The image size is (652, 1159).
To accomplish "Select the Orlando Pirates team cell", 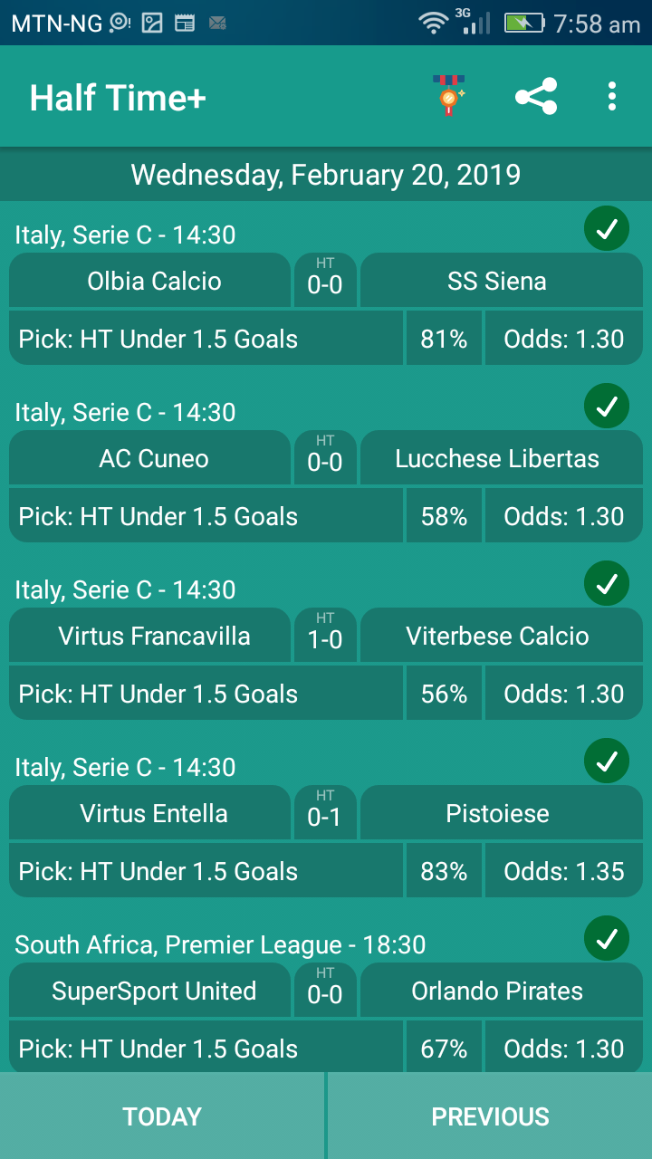I will (x=501, y=991).
